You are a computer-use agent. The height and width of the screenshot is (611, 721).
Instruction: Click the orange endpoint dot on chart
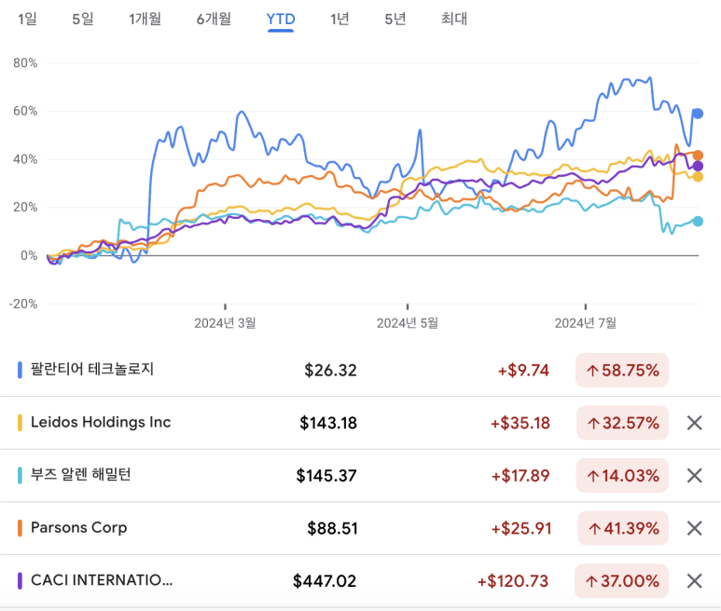[x=698, y=156]
